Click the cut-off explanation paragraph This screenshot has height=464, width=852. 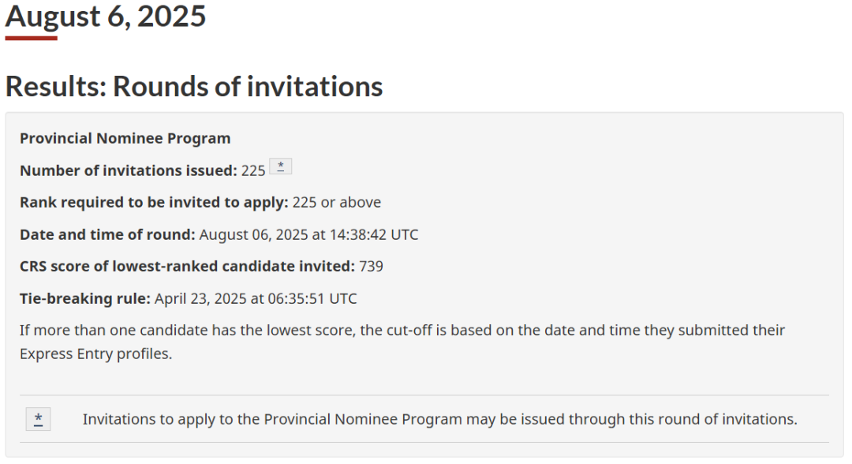402,342
